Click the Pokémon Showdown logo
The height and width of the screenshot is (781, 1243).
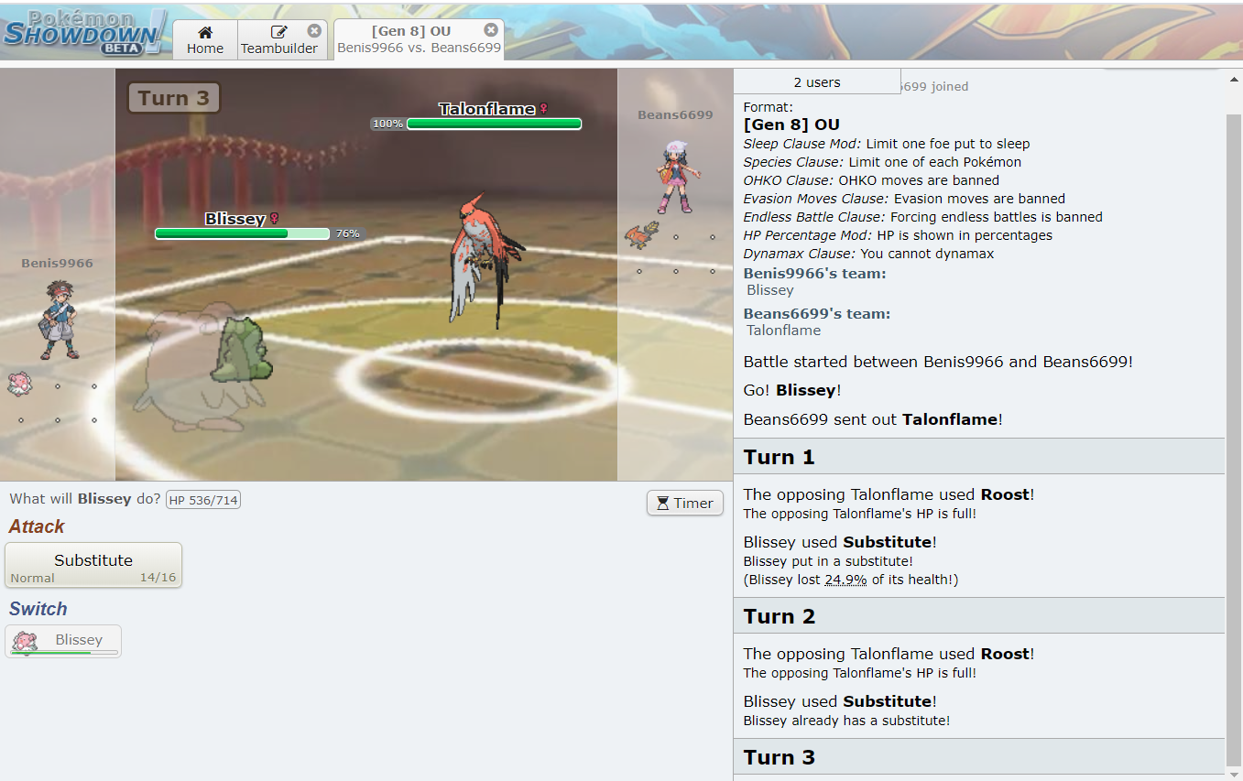coord(84,32)
